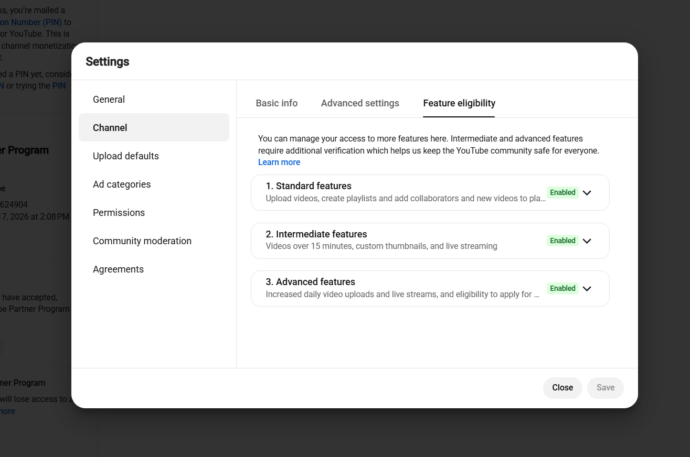Open the Agreements section
This screenshot has width=690, height=457.
154,269
